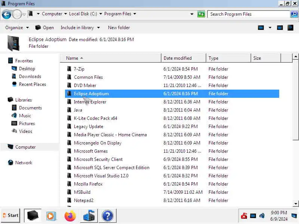Open the Music library
The width and height of the screenshot is (299, 224).
pos(21,116)
